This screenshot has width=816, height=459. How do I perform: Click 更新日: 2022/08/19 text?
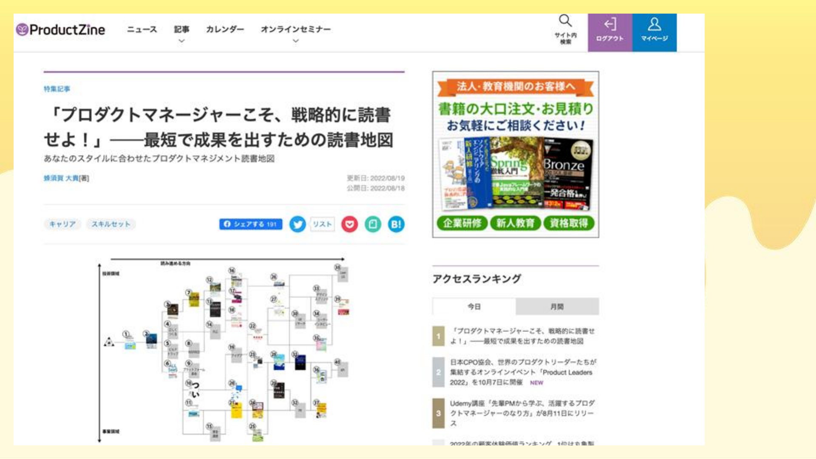376,178
